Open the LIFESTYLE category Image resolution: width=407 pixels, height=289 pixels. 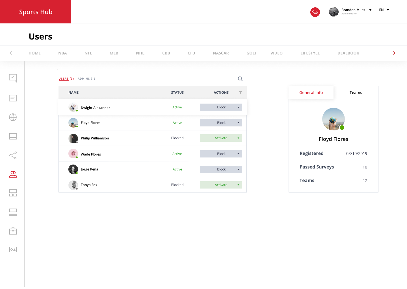pyautogui.click(x=310, y=53)
